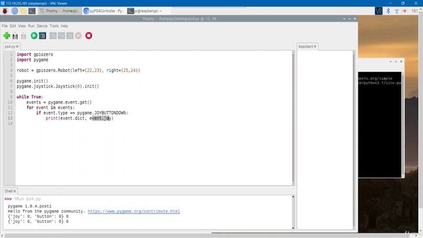The width and height of the screenshot is (423, 238).
Task: Open the File menu
Action: pyautogui.click(x=5, y=26)
